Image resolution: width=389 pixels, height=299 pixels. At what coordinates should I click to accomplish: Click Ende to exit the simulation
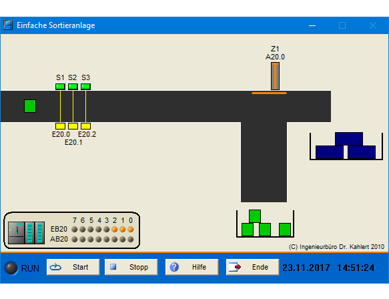tap(253, 267)
